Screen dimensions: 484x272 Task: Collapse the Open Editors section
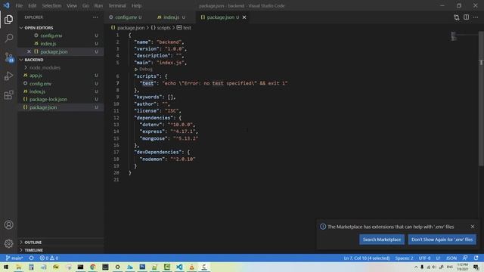pos(60,28)
